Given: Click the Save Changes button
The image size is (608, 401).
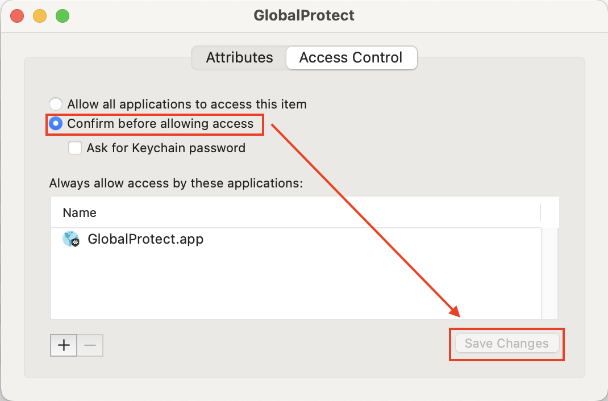Looking at the screenshot, I should point(506,343).
